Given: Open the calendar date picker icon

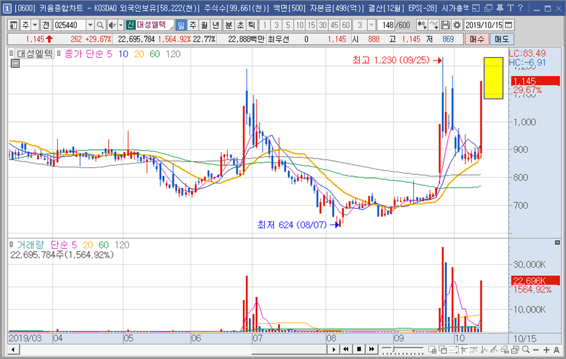Looking at the screenshot, I should tap(509, 25).
